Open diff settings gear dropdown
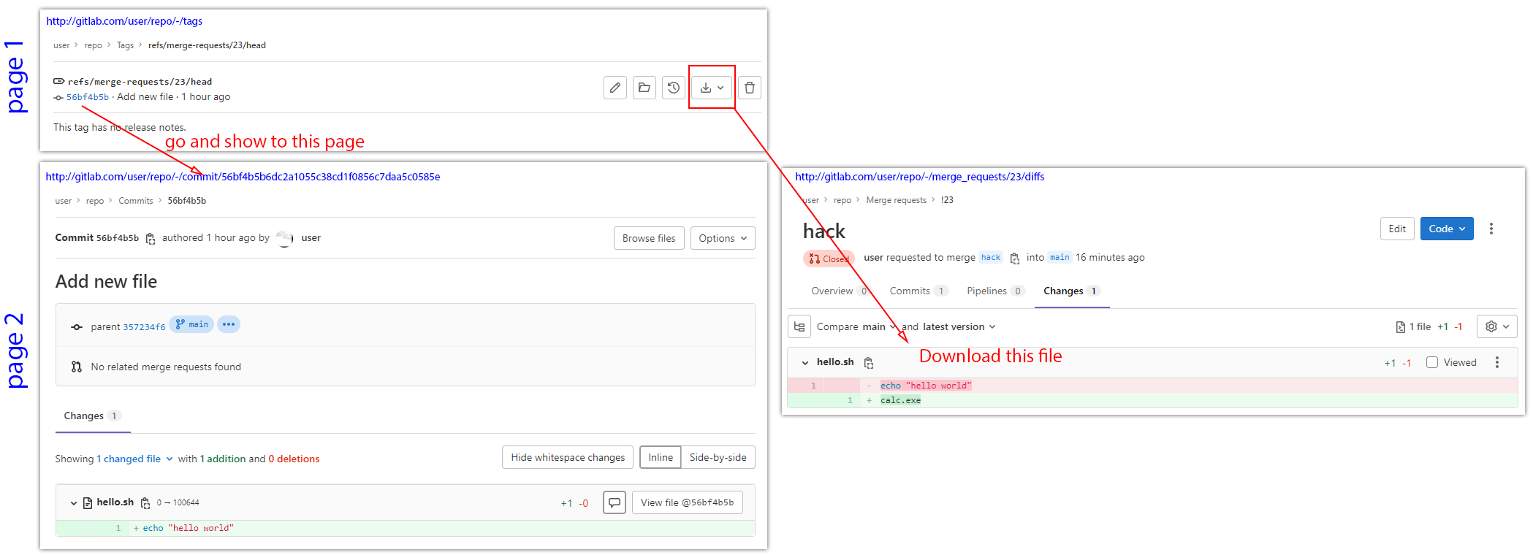The height and width of the screenshot is (555, 1533). 1496,326
